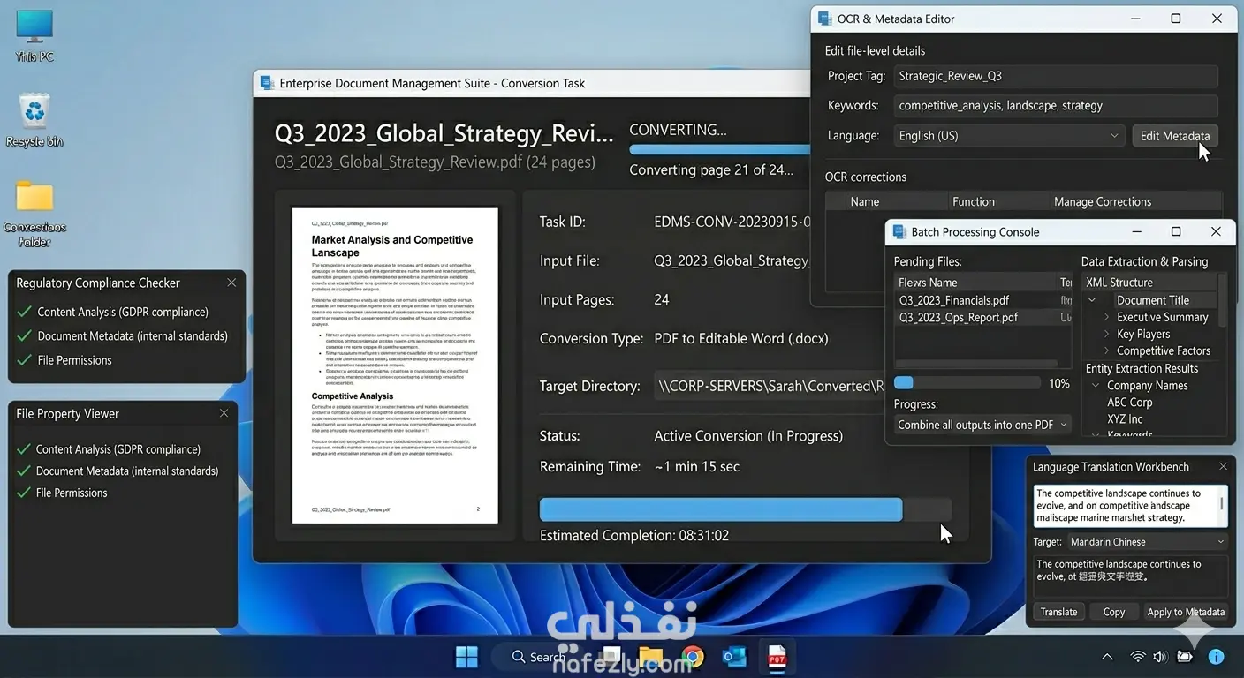Click the PDF converter taskbar icon
Image resolution: width=1244 pixels, height=678 pixels.
tap(777, 657)
